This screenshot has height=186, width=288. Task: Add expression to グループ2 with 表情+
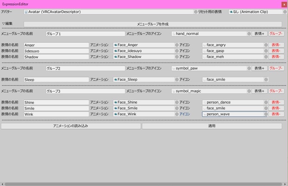(x=259, y=68)
